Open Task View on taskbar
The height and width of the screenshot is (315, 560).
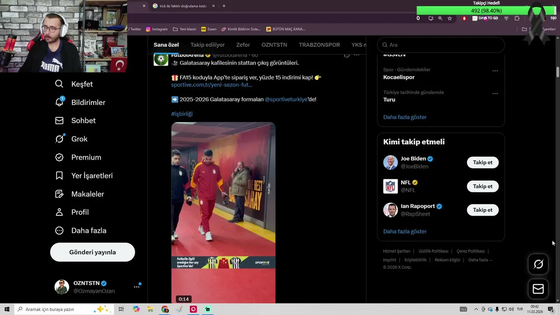[122, 309]
